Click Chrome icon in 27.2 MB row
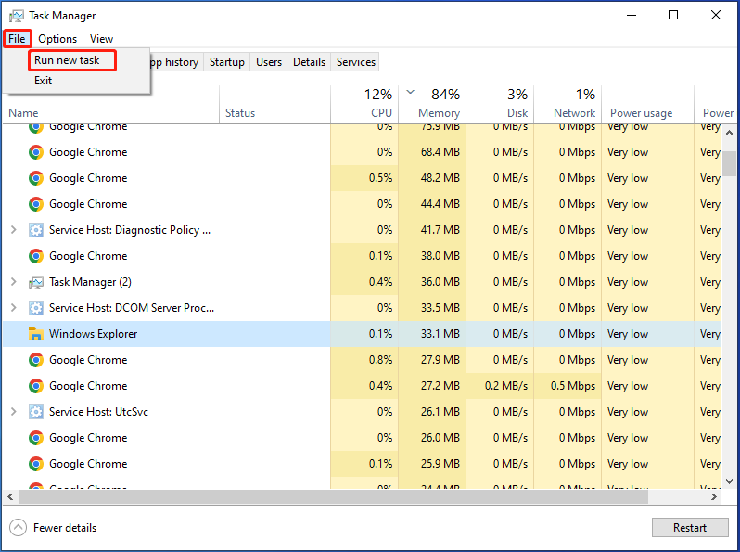The image size is (740, 552). tap(36, 386)
